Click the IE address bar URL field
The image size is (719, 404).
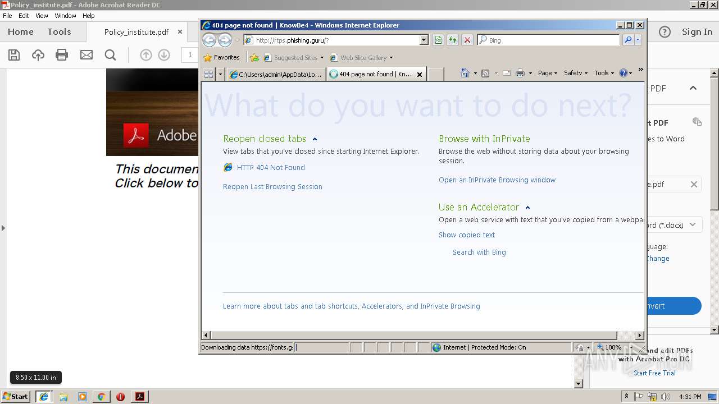(336, 40)
